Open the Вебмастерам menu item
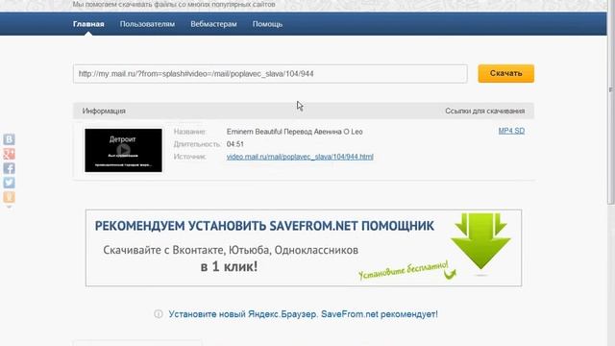This screenshot has height=346, width=615. click(x=213, y=24)
